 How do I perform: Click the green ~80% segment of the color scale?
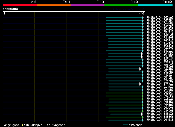[121, 5]
